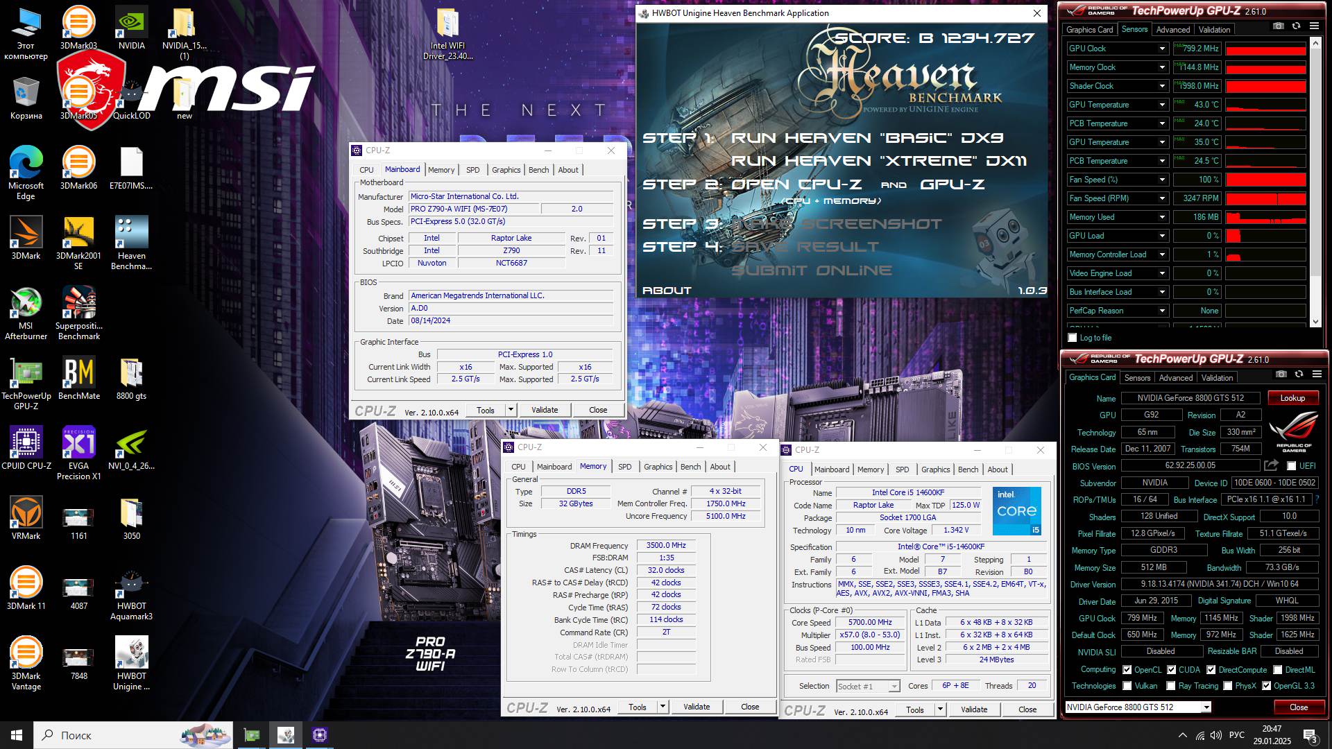The height and width of the screenshot is (749, 1332).
Task: Launch CPUID CPU-Z desktop shortcut
Action: [x=26, y=449]
